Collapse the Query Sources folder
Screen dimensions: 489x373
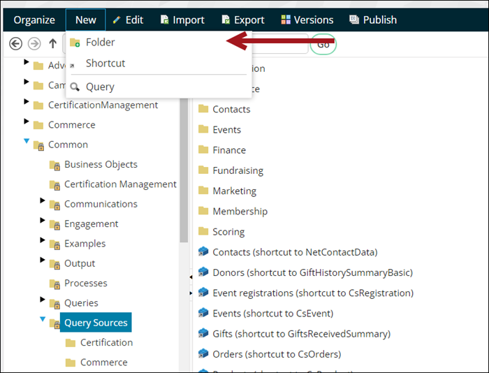pos(43,319)
